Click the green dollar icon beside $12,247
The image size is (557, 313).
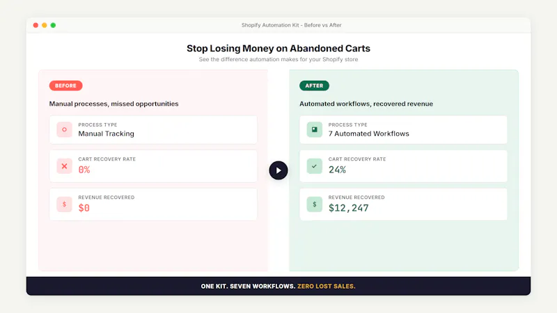[315, 204]
